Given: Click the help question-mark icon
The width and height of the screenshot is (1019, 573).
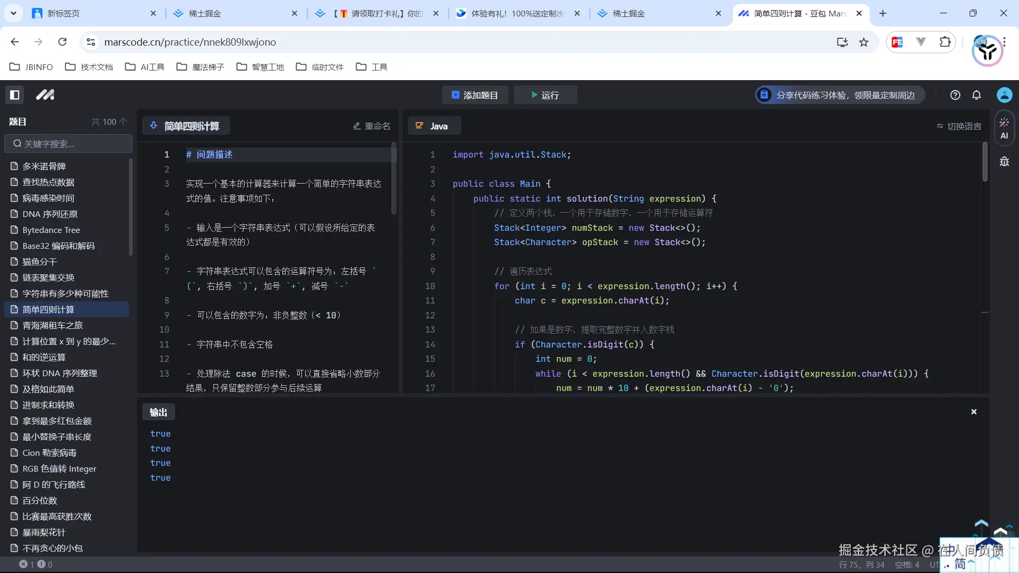Looking at the screenshot, I should pos(955,95).
